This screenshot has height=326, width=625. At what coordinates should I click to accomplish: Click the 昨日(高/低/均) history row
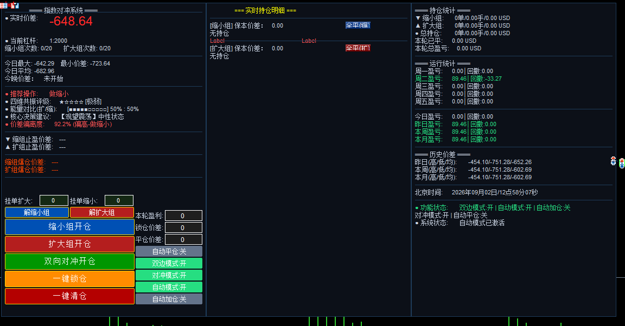(x=473, y=162)
